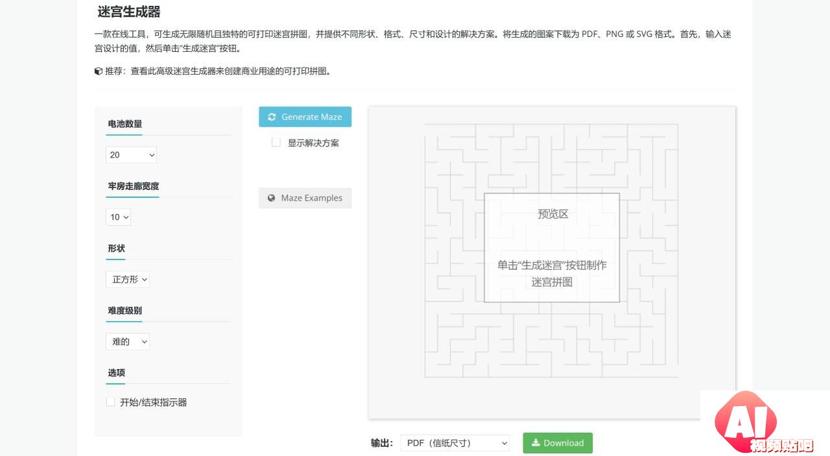Expand the 形状 dropdown set to 正方形

[x=128, y=280]
